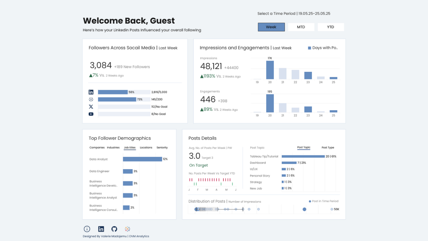428x241 pixels.
Task: Show the Locations demographics tab
Action: pos(146,147)
